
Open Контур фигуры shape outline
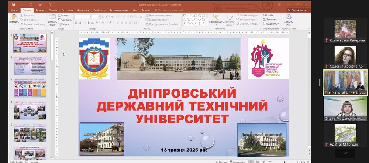tap(248, 20)
